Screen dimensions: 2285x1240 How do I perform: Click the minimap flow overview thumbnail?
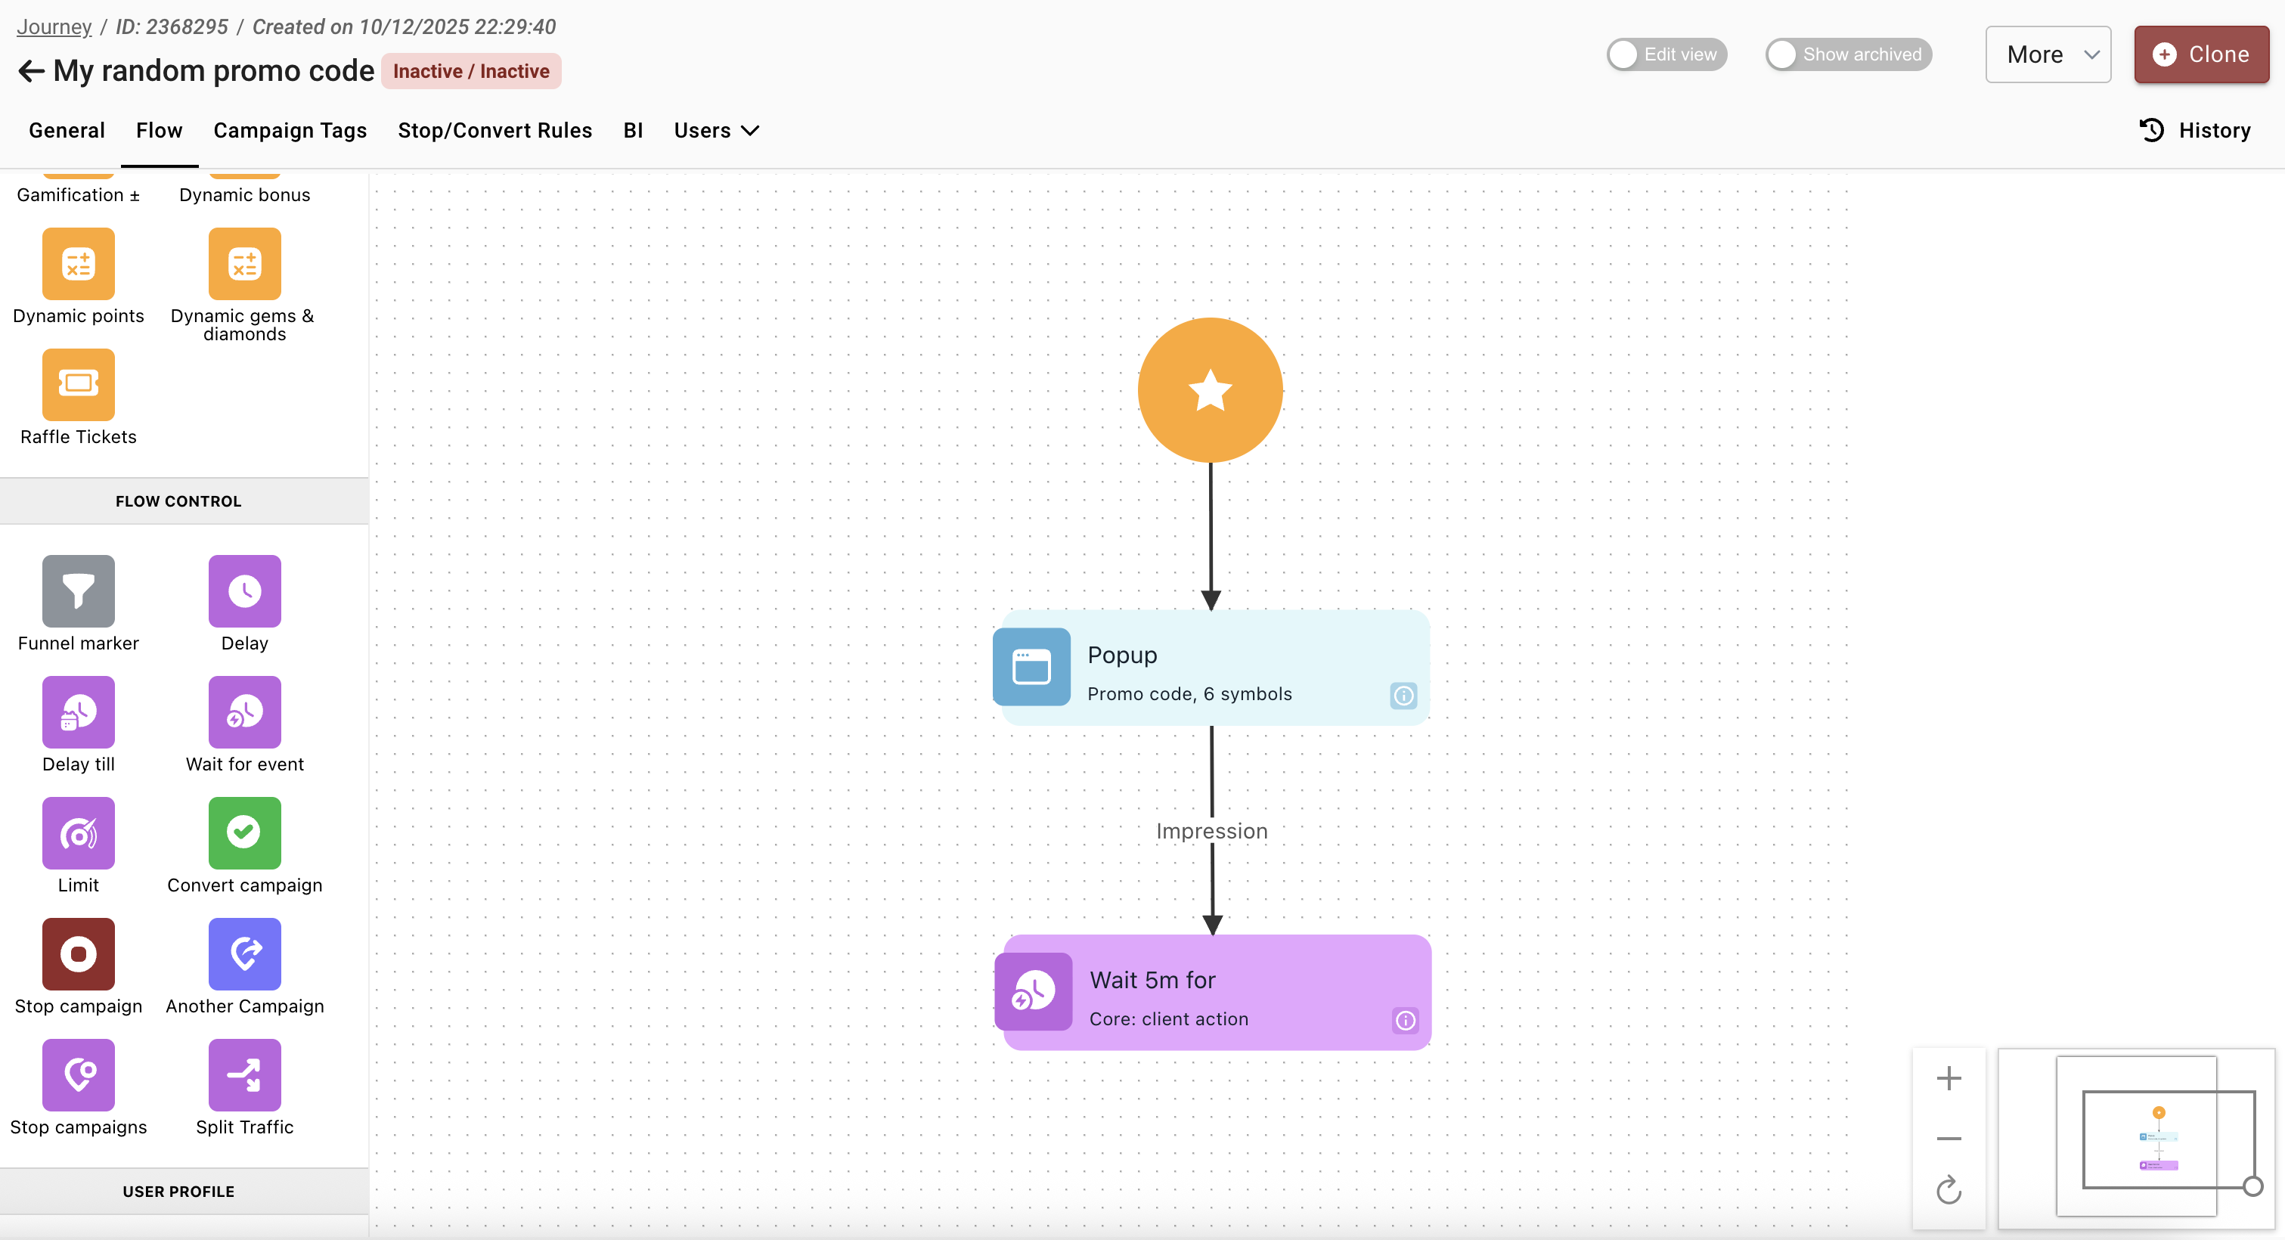tap(2157, 1139)
